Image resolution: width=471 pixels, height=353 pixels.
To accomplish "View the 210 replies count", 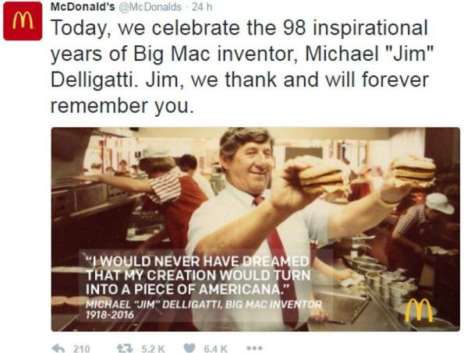I will click(82, 348).
